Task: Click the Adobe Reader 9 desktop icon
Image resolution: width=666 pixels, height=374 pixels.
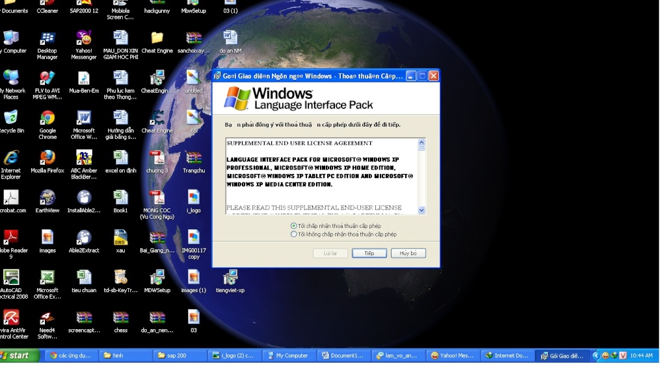Action: 13,245
